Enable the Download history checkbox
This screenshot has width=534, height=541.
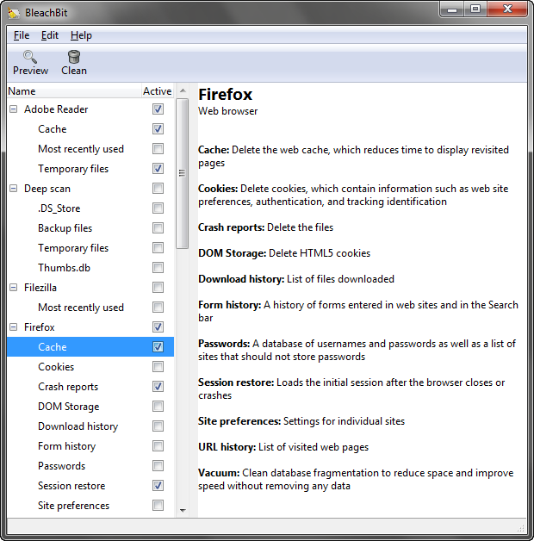[x=158, y=426]
